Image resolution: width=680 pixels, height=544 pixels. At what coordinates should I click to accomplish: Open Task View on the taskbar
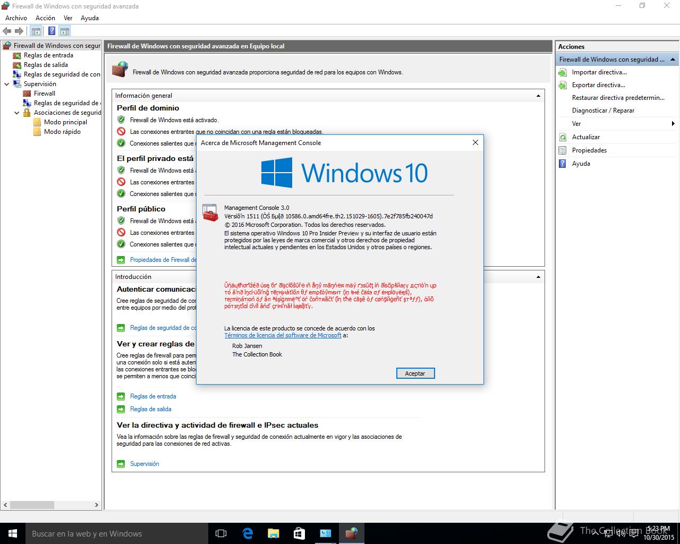click(221, 533)
